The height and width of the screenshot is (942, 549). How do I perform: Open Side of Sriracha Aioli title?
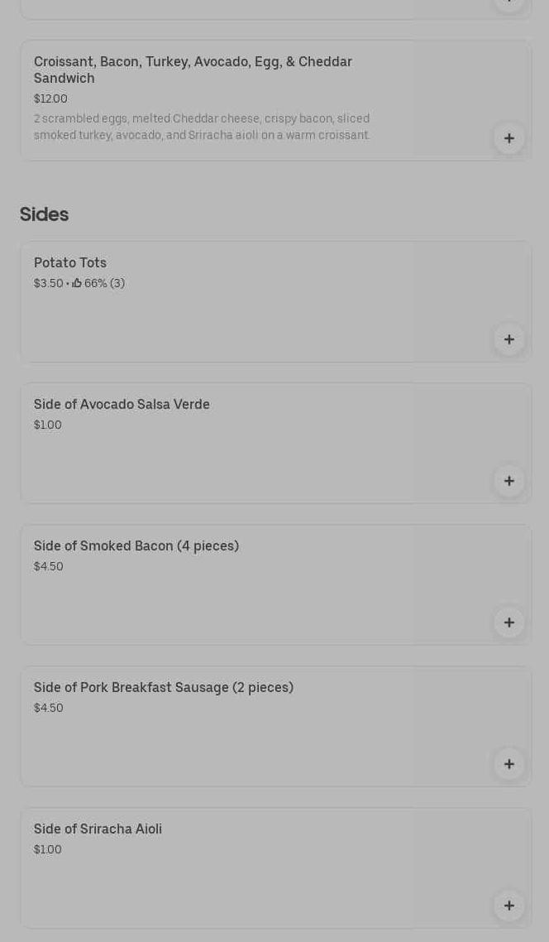click(98, 829)
